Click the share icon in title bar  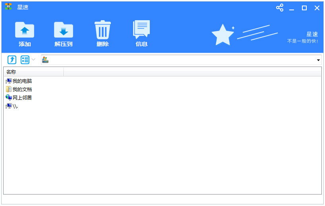tap(280, 8)
